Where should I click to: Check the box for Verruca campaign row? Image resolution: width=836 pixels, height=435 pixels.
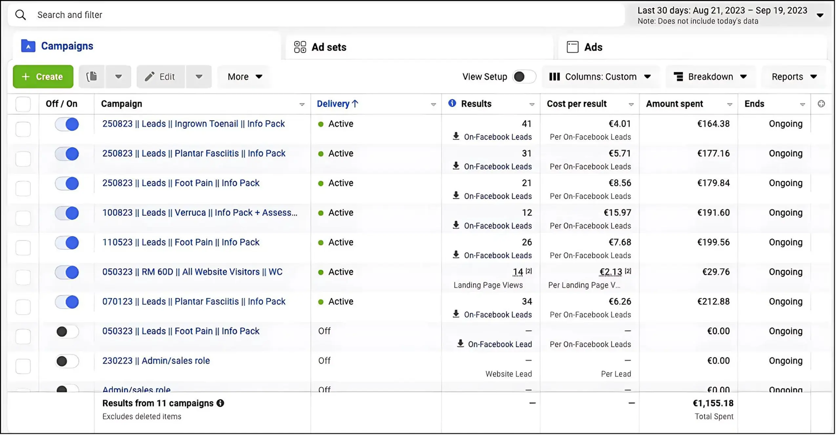click(x=23, y=218)
